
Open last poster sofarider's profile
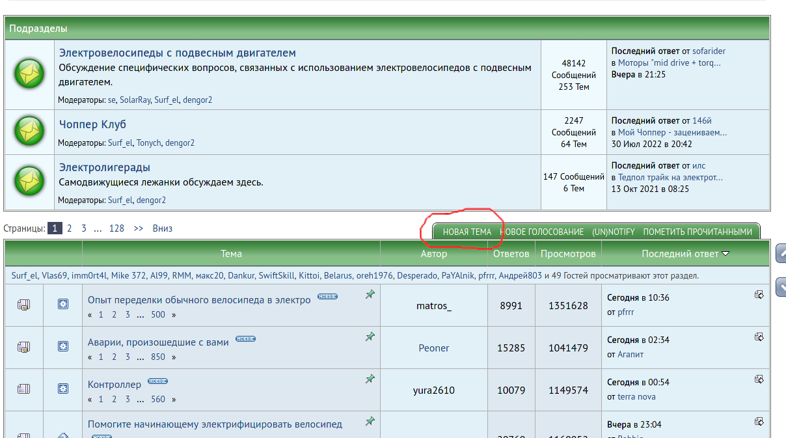click(x=709, y=51)
